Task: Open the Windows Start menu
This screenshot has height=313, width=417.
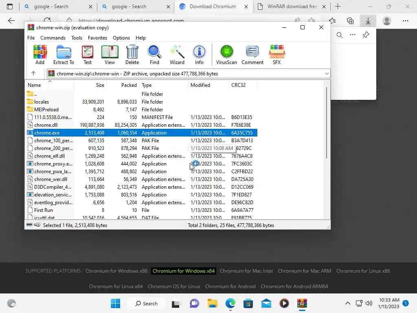Action: point(115,303)
